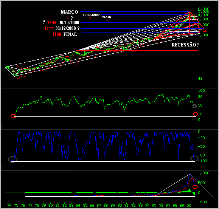This screenshot has height=209, width=219.
Task: Click the 48 price axis label
Action: point(200,79)
